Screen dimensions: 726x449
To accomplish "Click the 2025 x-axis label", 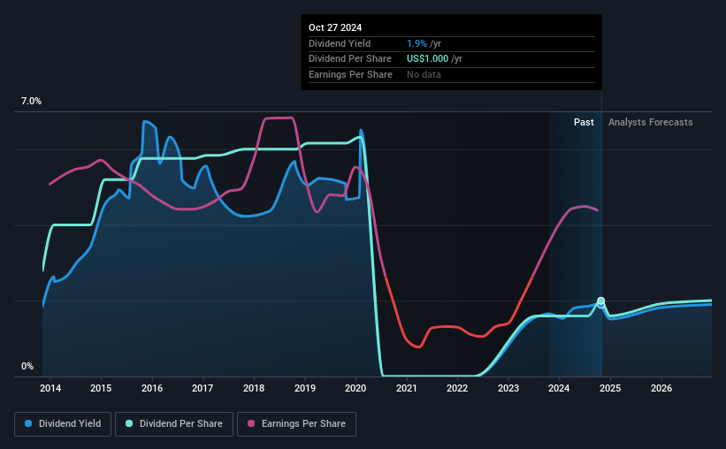I will pyautogui.click(x=610, y=388).
